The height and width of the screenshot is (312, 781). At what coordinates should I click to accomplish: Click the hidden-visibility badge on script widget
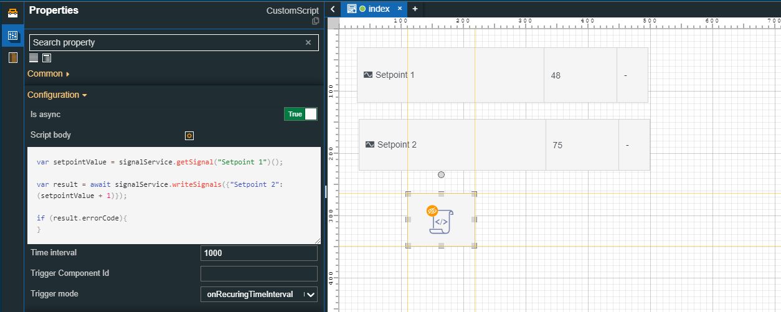coord(432,211)
